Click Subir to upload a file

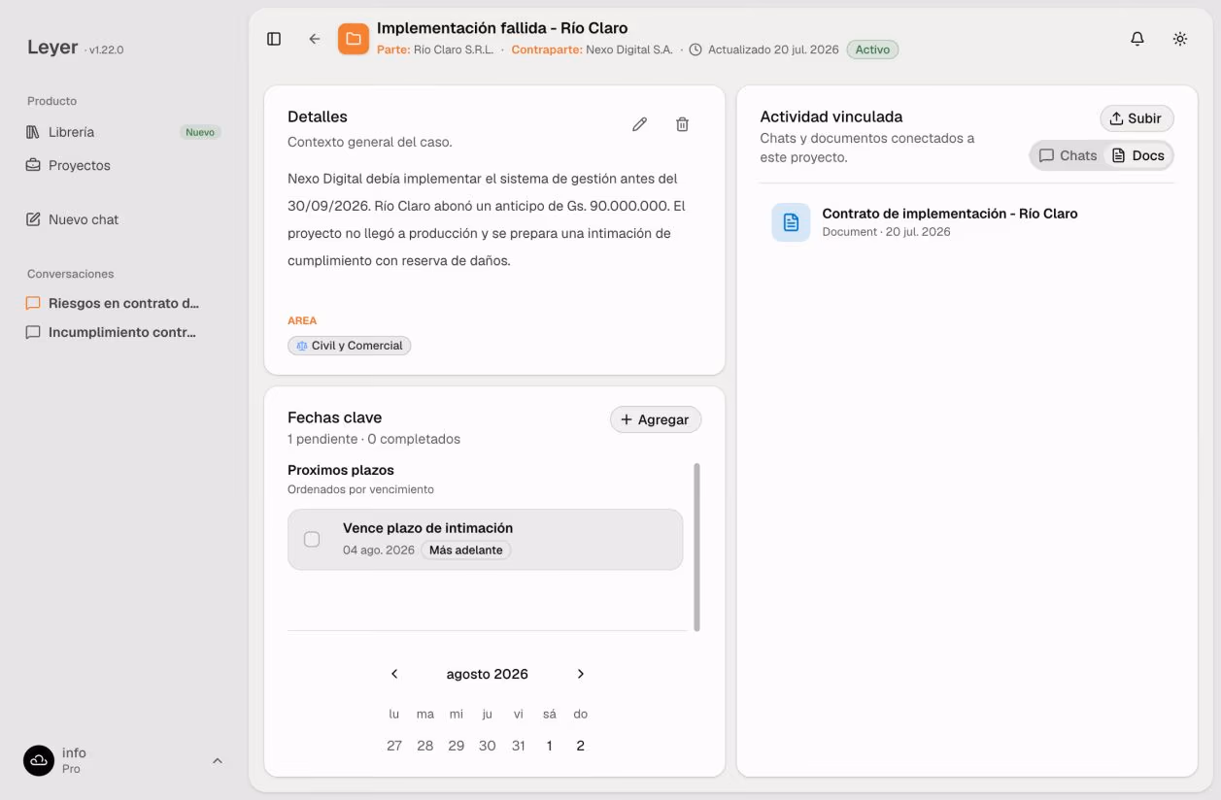tap(1136, 118)
